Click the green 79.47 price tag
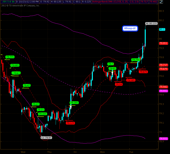 (27, 85)
